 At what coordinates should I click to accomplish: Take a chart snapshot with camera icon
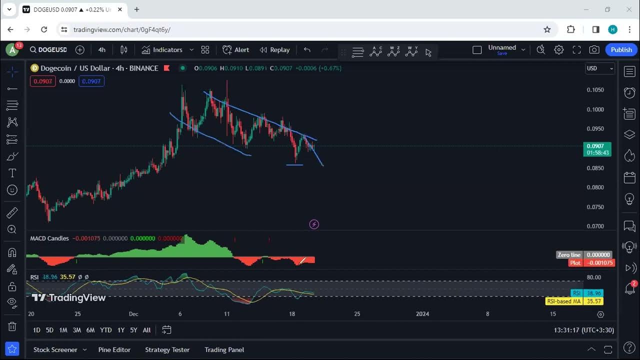(x=594, y=49)
